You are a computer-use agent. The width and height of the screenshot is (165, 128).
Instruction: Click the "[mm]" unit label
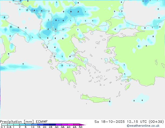coord(29,122)
